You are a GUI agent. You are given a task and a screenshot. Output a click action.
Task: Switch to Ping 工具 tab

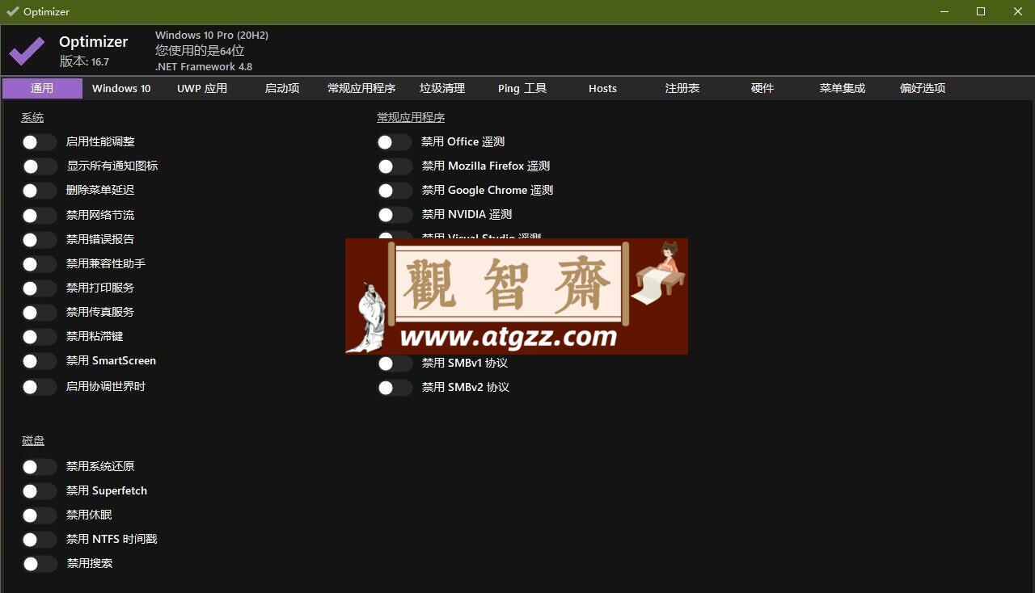tap(522, 88)
